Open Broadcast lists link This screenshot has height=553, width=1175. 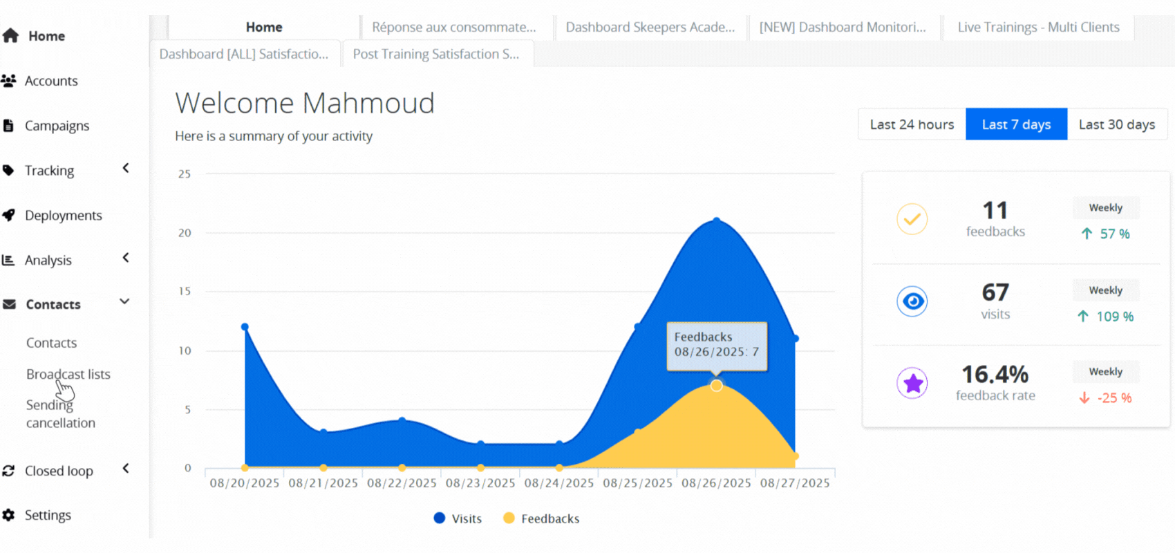[68, 374]
